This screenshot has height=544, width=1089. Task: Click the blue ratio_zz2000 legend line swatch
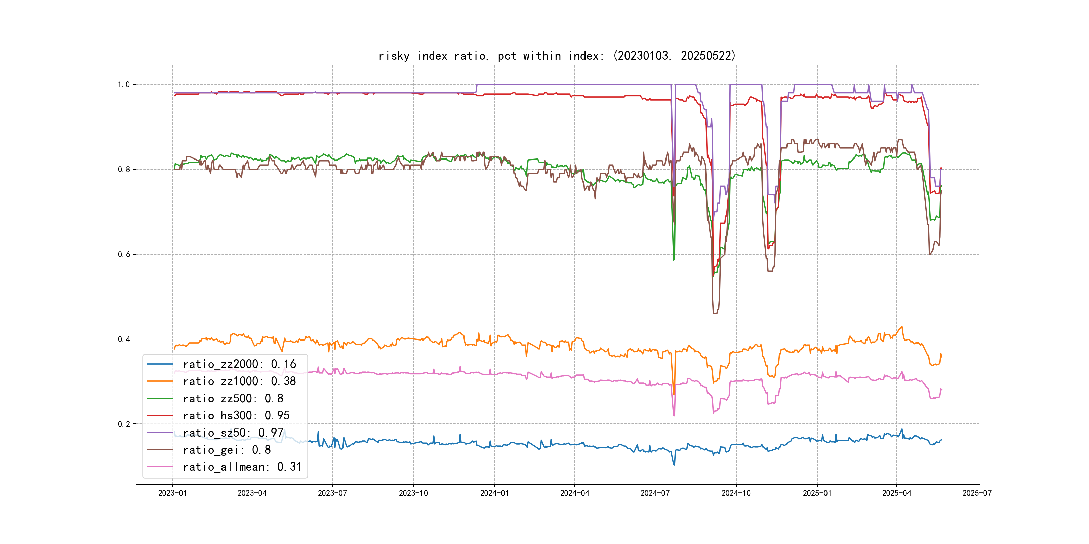point(160,364)
